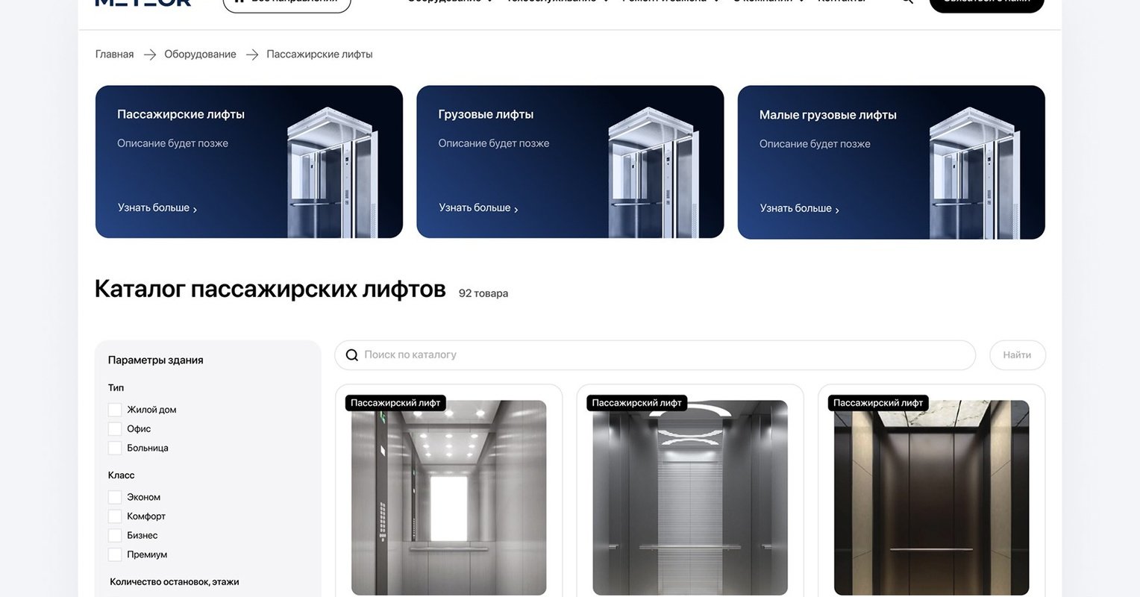Click the Количество остановок, этажи label
Viewport: 1140px width, 597px height.
pyautogui.click(x=175, y=582)
